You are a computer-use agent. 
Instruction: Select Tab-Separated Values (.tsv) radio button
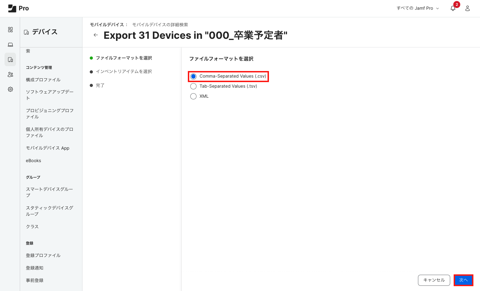[193, 86]
